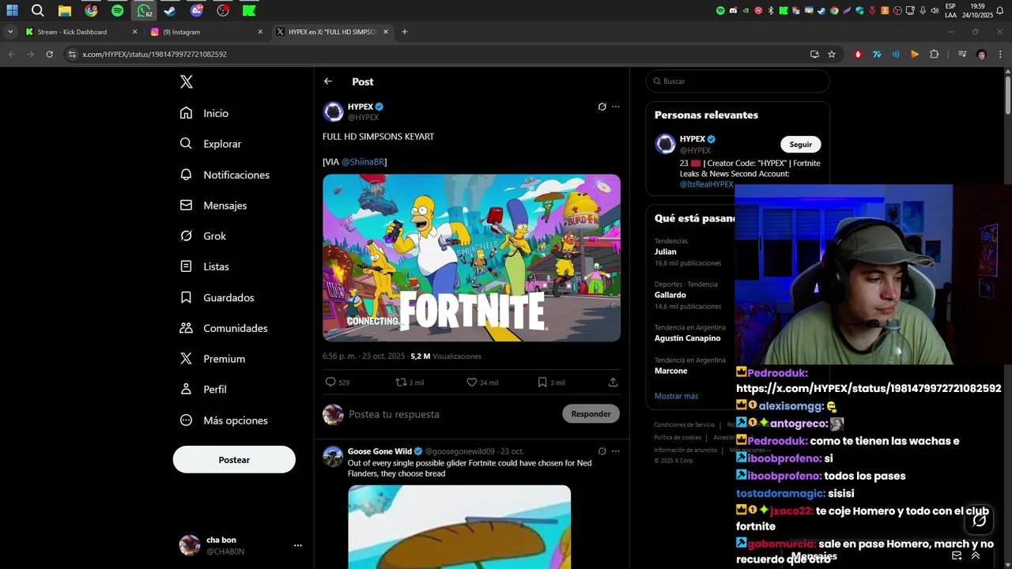Open more options on Goose Gone Wild reply
Screen dimensions: 1012x569
(616, 451)
